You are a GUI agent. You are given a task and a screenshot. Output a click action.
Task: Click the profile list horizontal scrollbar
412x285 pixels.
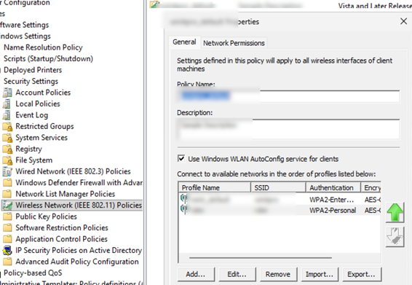260,258
